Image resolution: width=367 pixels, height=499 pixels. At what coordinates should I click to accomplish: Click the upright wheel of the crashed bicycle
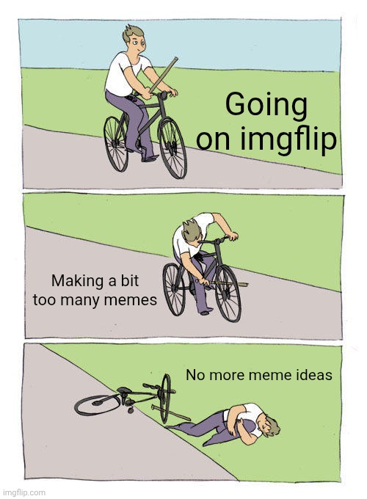pyautogui.click(x=165, y=398)
